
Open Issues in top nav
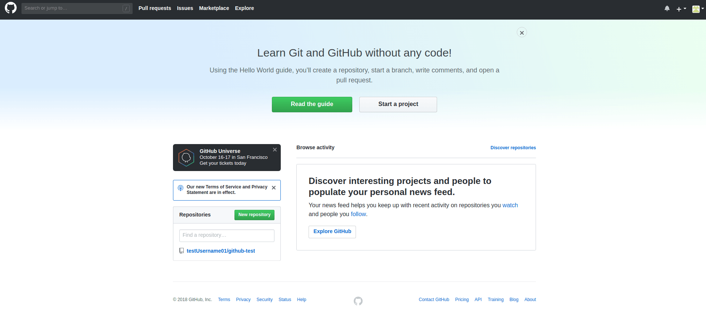pos(185,8)
